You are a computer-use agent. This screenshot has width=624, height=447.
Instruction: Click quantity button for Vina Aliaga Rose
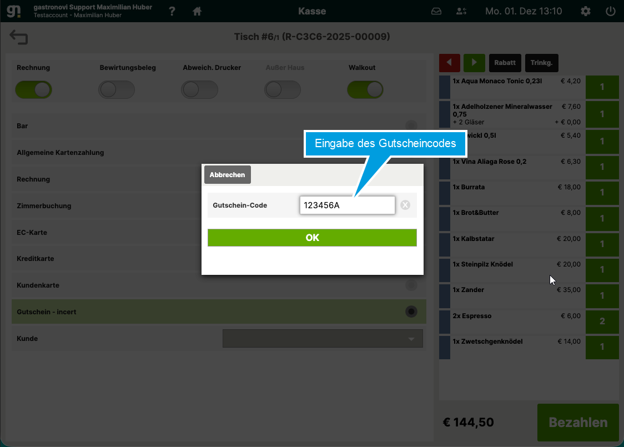click(602, 167)
